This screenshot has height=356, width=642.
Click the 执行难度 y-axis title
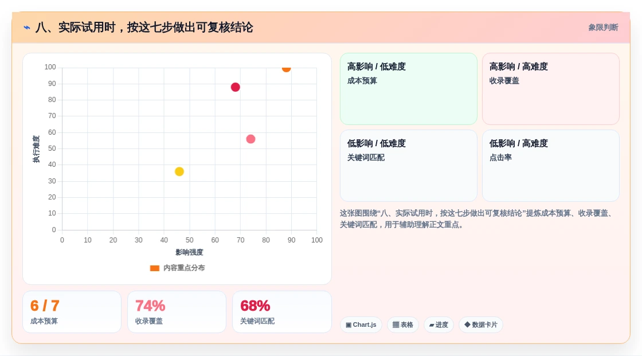(x=37, y=149)
